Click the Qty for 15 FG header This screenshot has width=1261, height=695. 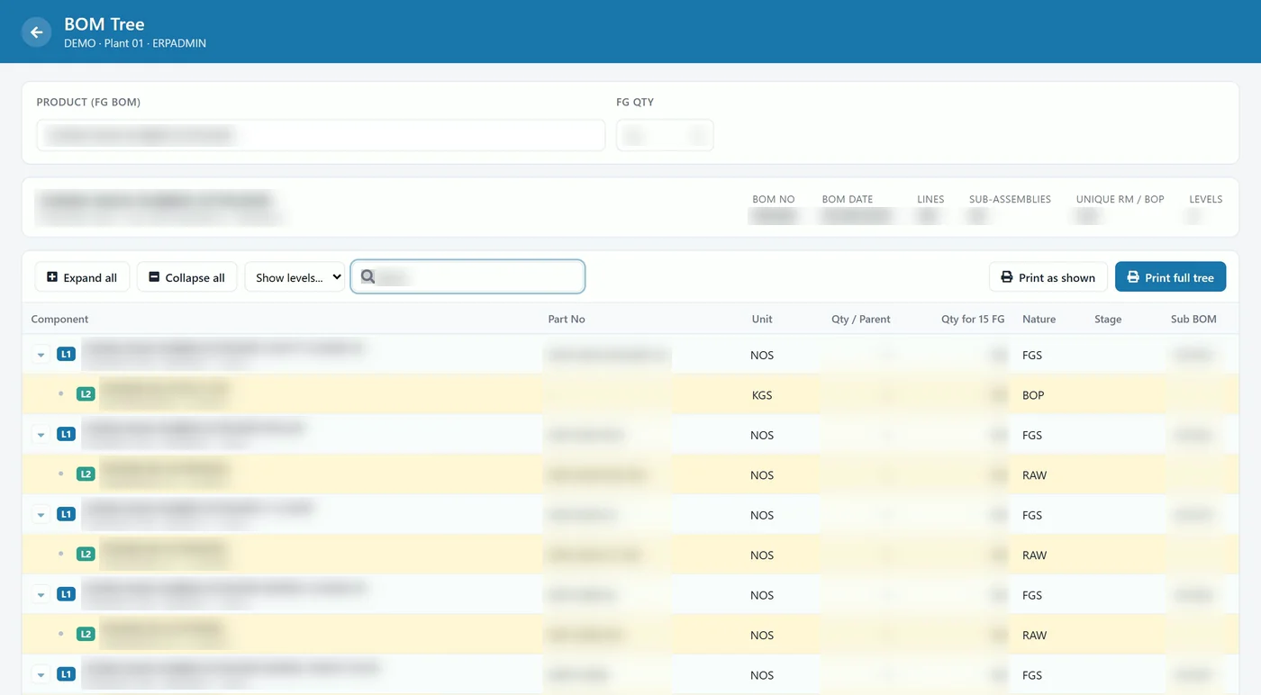coord(973,319)
